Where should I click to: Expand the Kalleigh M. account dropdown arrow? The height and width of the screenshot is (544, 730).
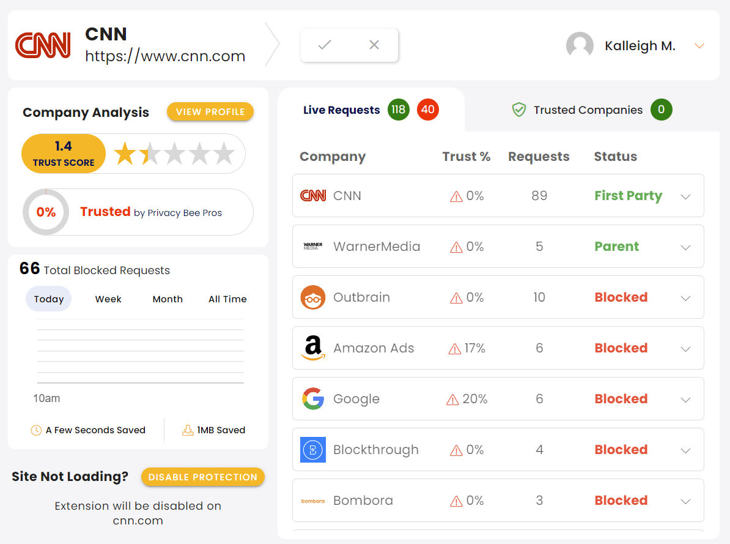point(699,46)
